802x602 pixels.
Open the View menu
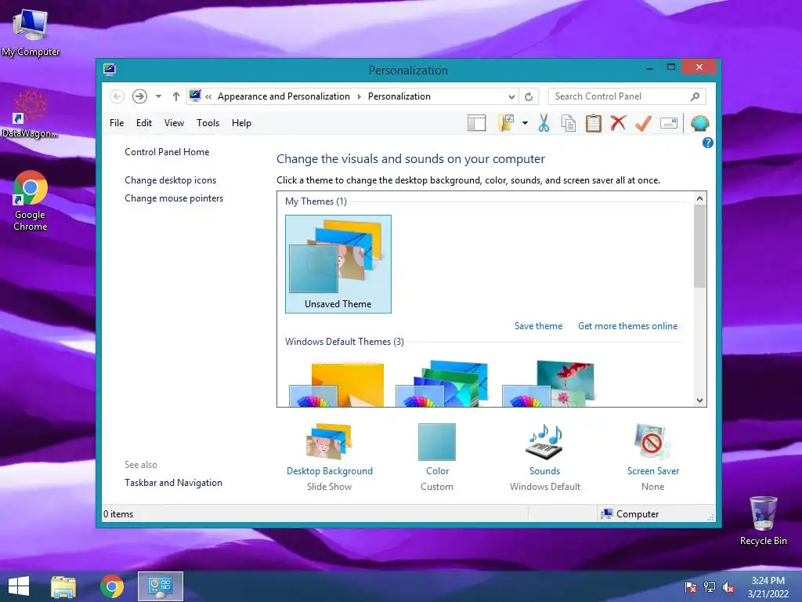click(174, 123)
